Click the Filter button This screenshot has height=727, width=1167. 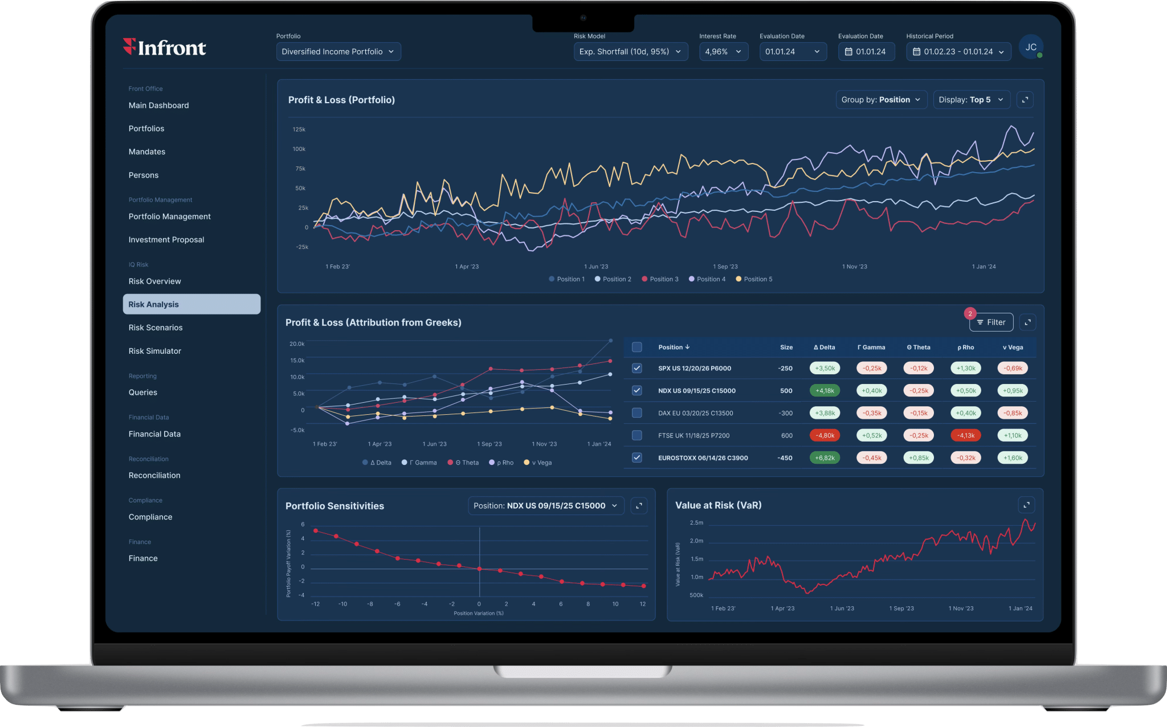coord(991,322)
